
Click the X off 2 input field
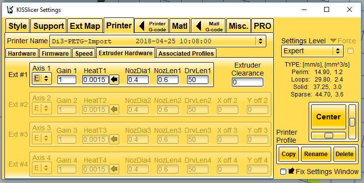227,109
